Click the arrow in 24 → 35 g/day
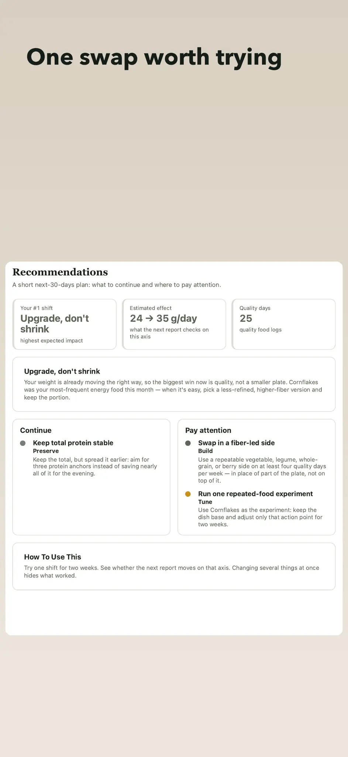The width and height of the screenshot is (348, 757). point(149,319)
